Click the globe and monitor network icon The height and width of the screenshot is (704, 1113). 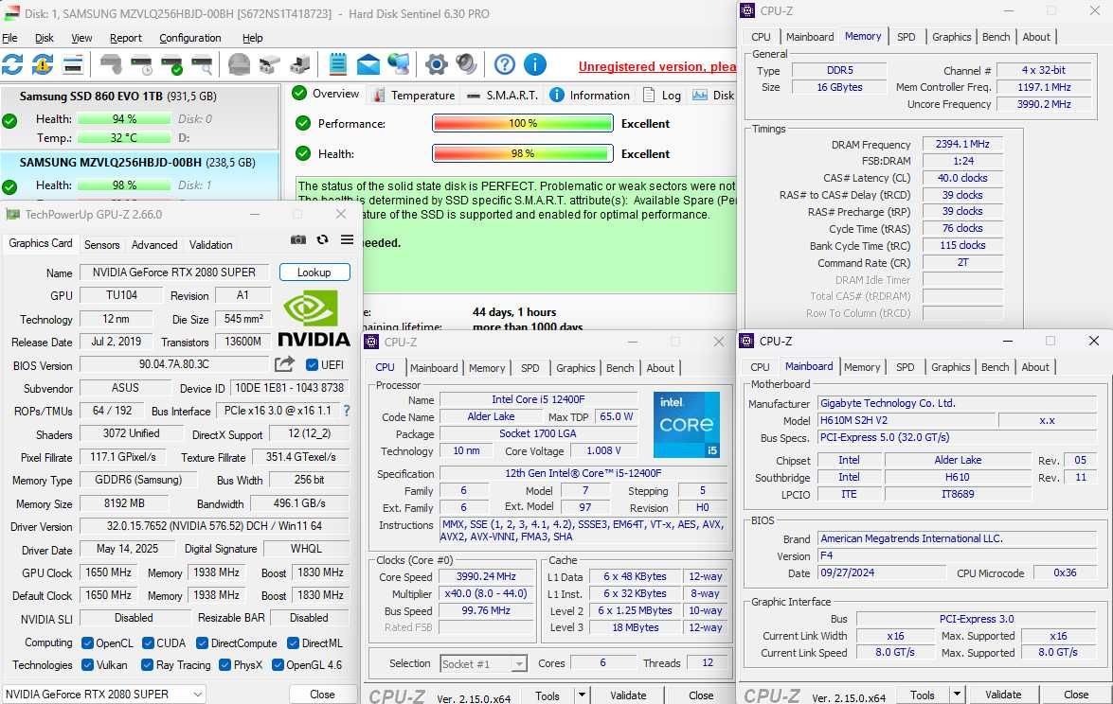pos(398,64)
